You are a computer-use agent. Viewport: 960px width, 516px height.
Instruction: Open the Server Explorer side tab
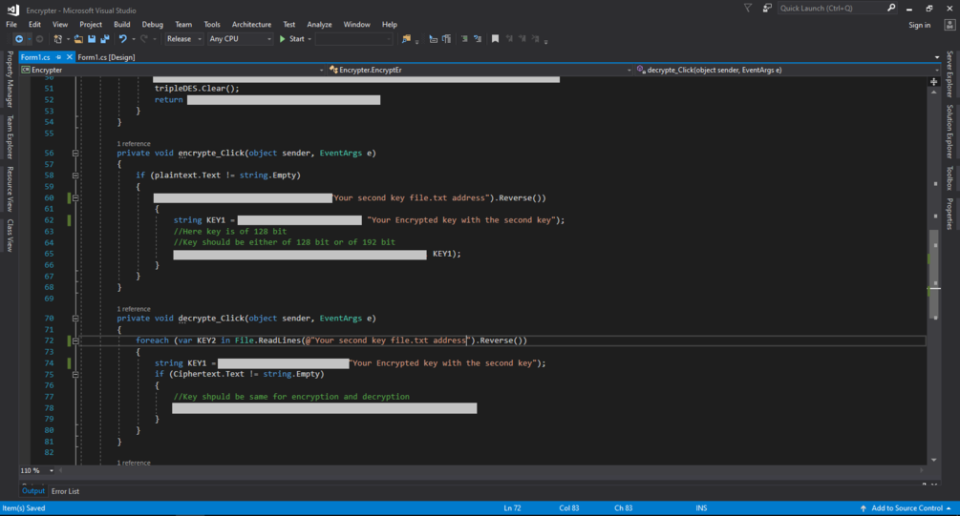point(949,74)
